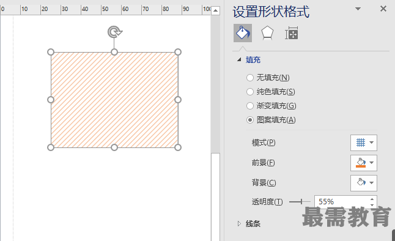Viewport: 395px width, 241px height.
Task: Click the 填充 section heading
Action: tap(253, 60)
